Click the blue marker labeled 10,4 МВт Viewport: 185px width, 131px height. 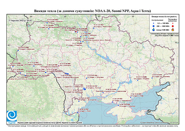point(152,78)
